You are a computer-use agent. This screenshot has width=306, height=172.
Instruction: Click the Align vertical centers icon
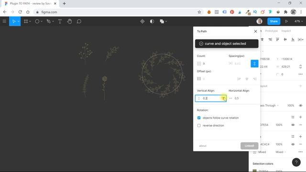point(285,39)
